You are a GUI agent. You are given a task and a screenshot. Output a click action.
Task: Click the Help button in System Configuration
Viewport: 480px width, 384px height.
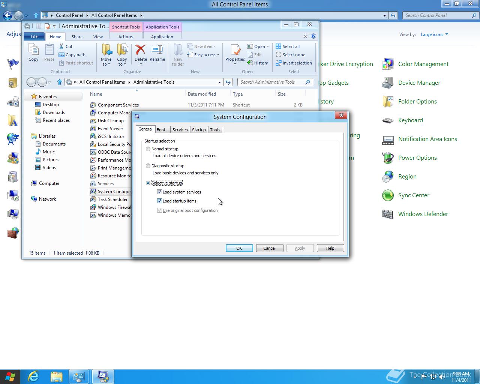330,248
